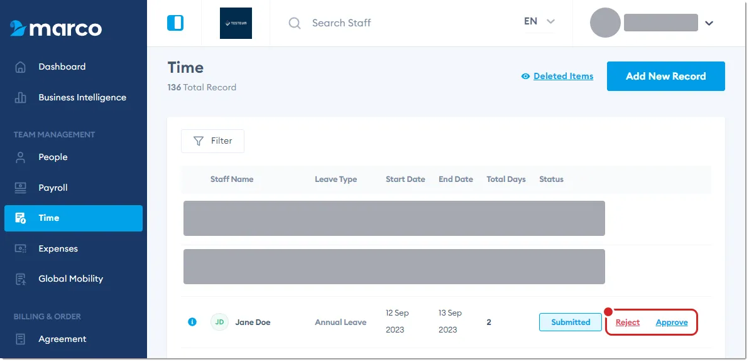Click the eye icon beside Deleted Items
The width and height of the screenshot is (749, 362).
525,77
